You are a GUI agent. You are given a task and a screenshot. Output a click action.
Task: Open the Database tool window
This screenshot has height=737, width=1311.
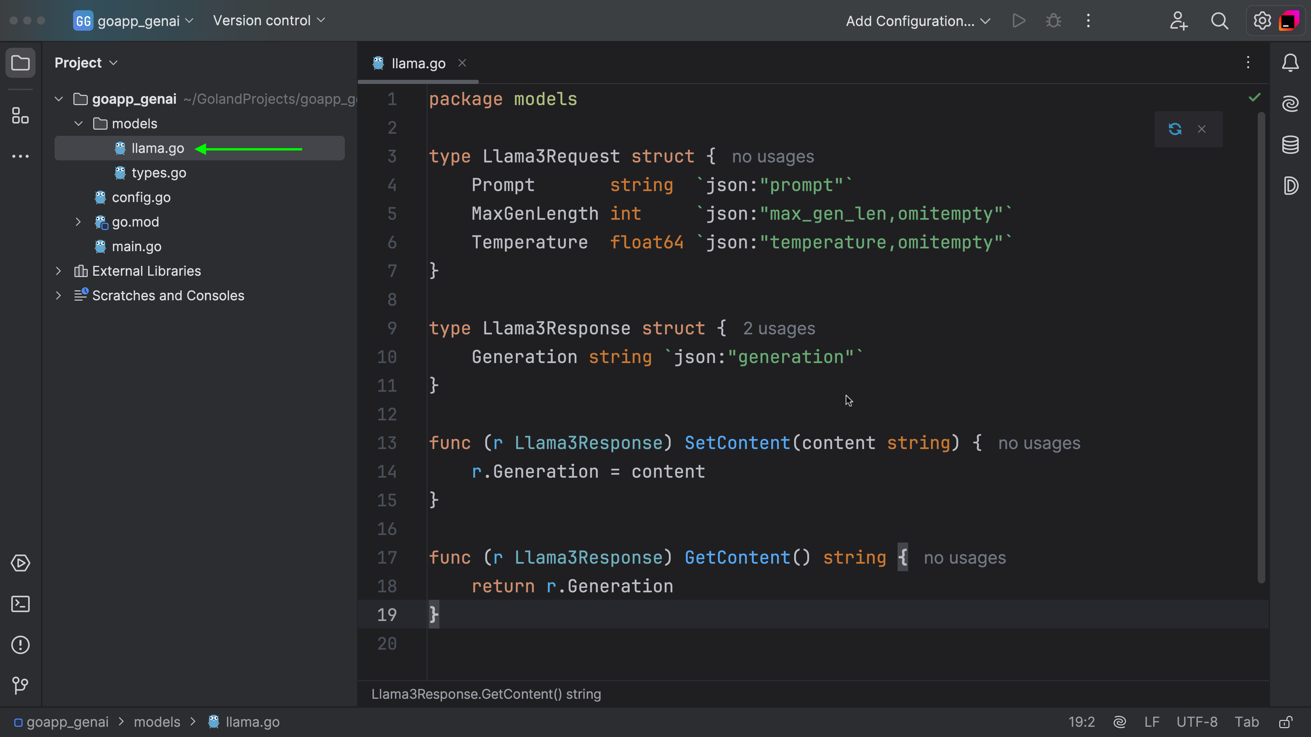(1290, 145)
